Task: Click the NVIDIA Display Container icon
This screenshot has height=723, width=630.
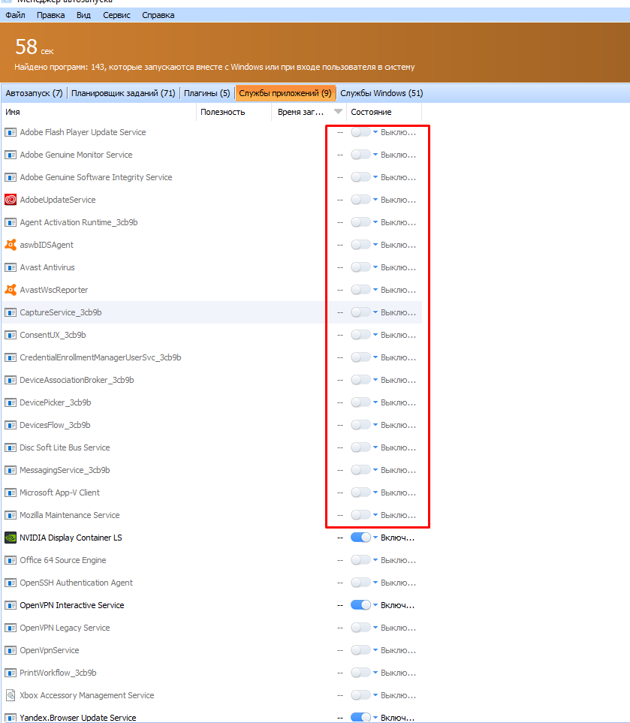Action: coord(11,538)
